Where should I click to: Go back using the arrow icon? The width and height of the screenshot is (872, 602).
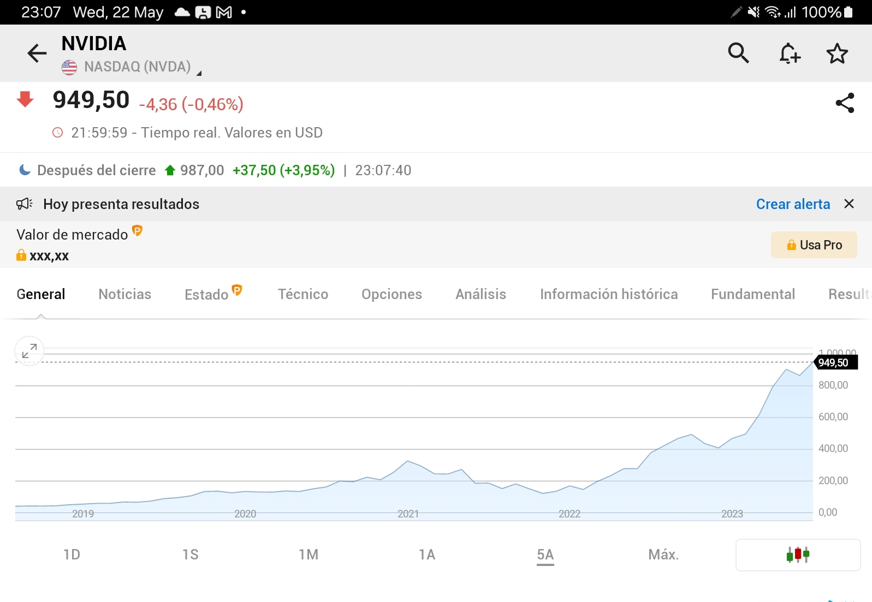pos(37,53)
